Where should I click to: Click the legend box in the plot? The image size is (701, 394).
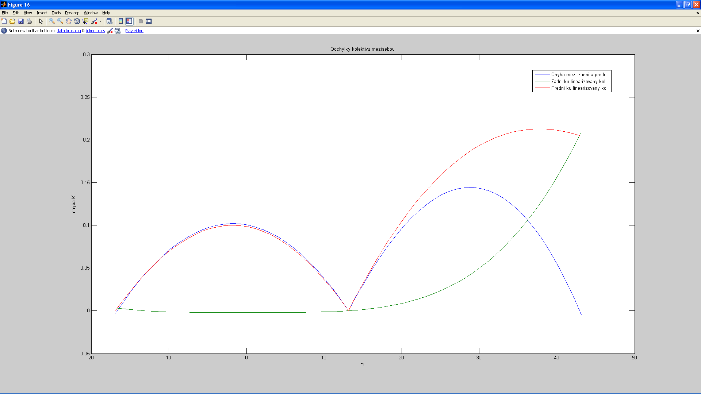point(571,81)
